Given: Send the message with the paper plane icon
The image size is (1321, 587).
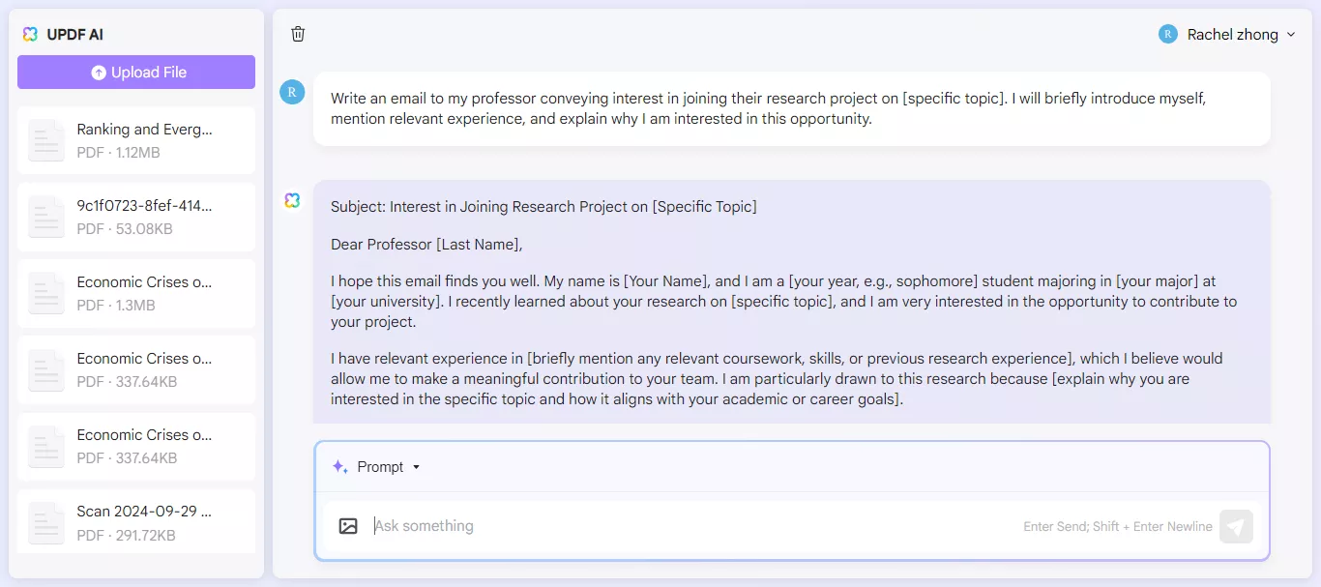Looking at the screenshot, I should [x=1236, y=526].
